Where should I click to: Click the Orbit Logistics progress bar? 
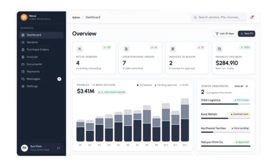pos(226,104)
